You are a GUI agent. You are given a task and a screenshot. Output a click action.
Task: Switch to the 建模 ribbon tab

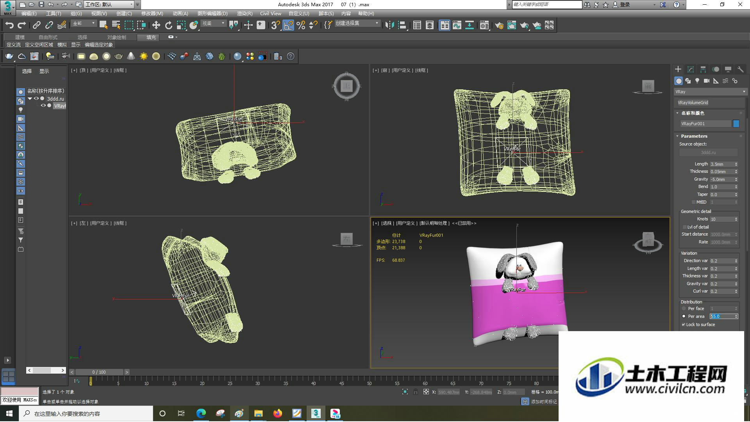click(x=20, y=37)
